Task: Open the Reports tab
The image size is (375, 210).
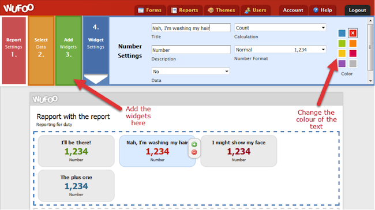Action: [185, 10]
